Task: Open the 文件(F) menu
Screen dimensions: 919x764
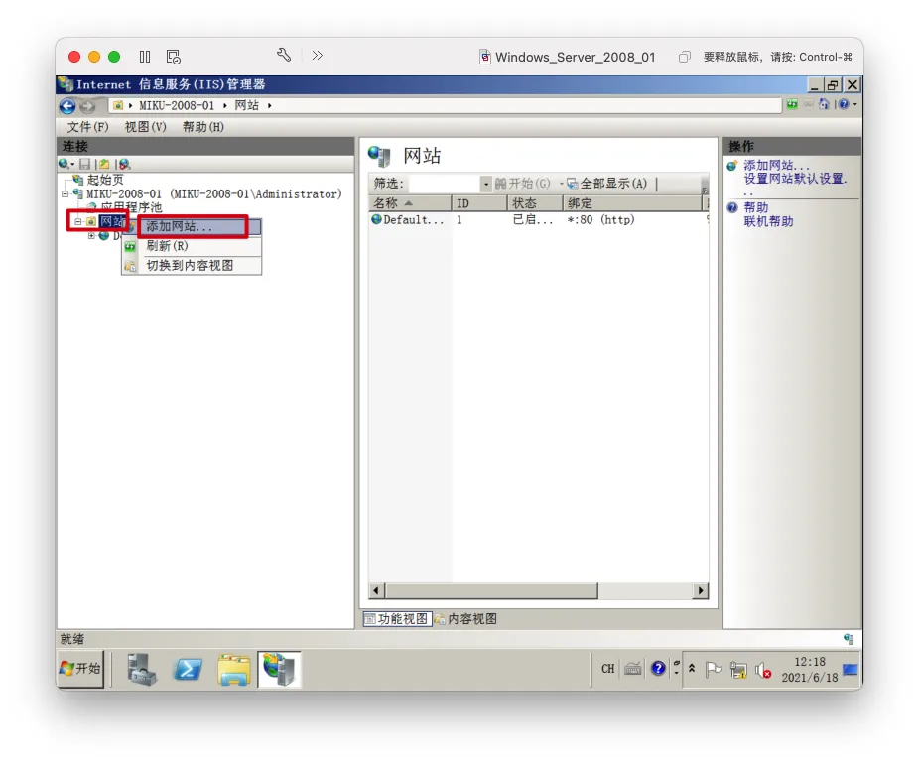Action: coord(87,127)
